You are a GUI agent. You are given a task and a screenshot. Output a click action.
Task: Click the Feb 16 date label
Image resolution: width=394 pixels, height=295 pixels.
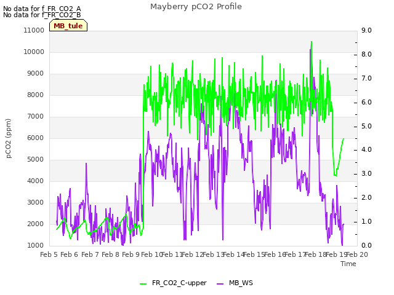pyautogui.click(x=275, y=254)
